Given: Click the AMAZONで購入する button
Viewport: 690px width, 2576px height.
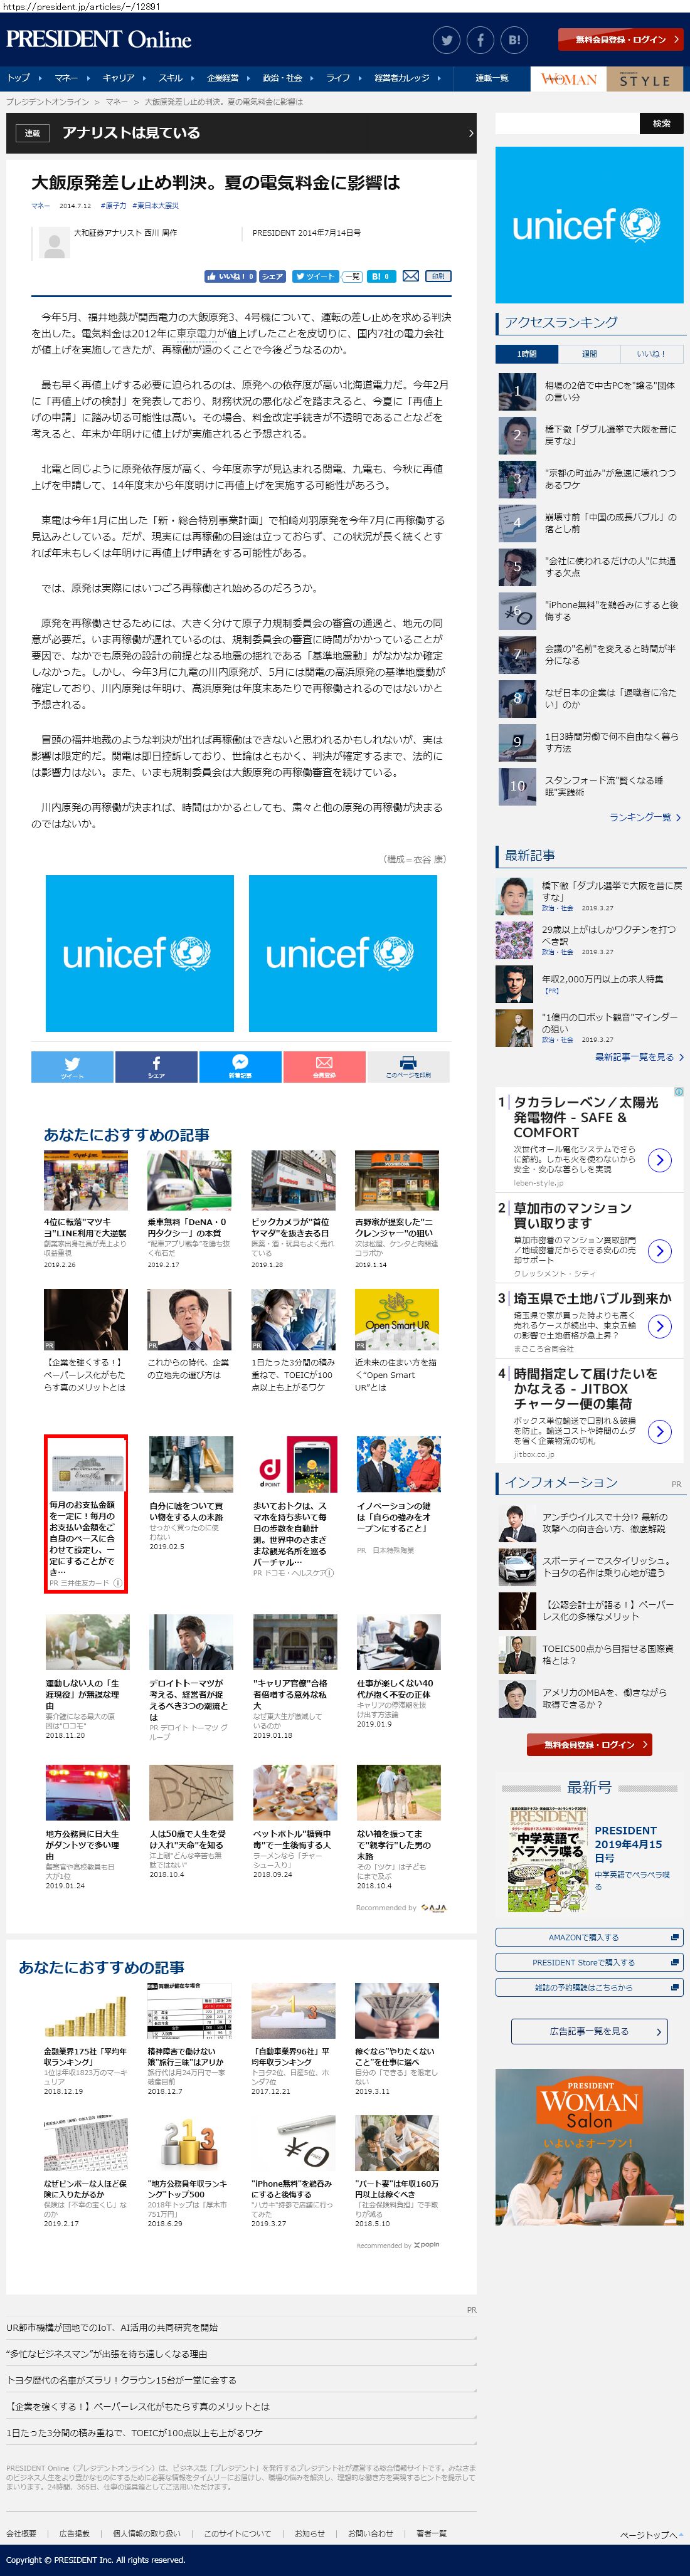Looking at the screenshot, I should 589,1937.
